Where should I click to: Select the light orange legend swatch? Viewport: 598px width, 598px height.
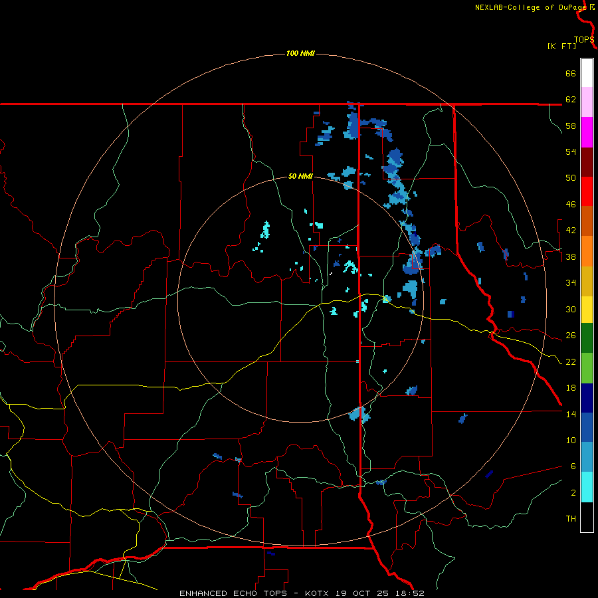click(587, 251)
